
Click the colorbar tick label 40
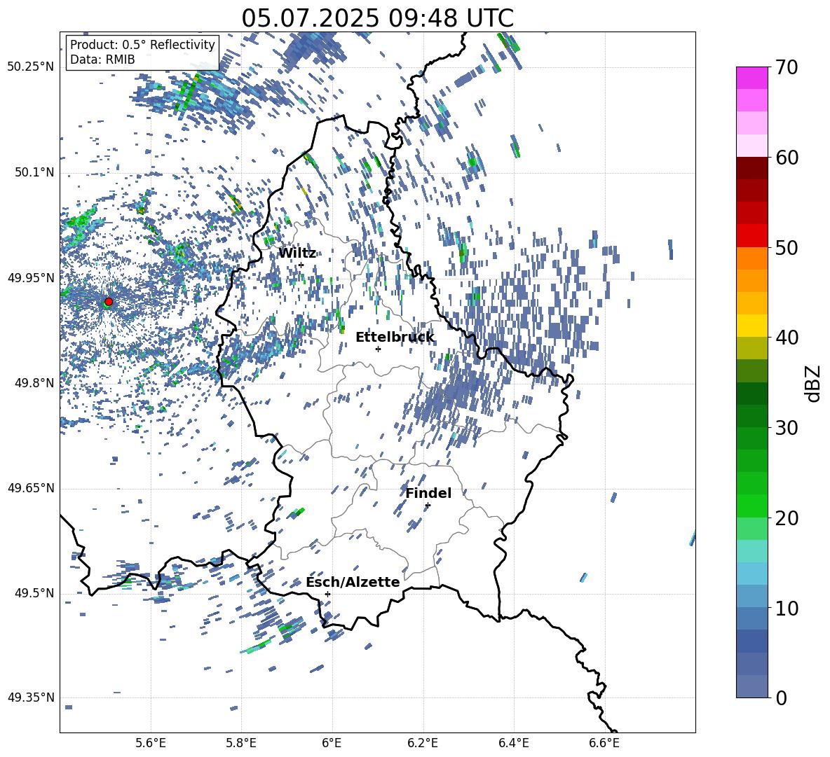(x=787, y=338)
